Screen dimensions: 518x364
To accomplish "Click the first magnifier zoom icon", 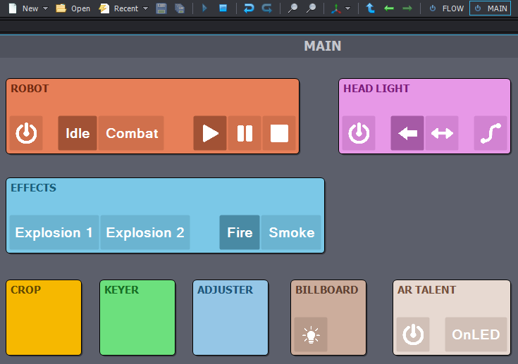I will pos(292,8).
